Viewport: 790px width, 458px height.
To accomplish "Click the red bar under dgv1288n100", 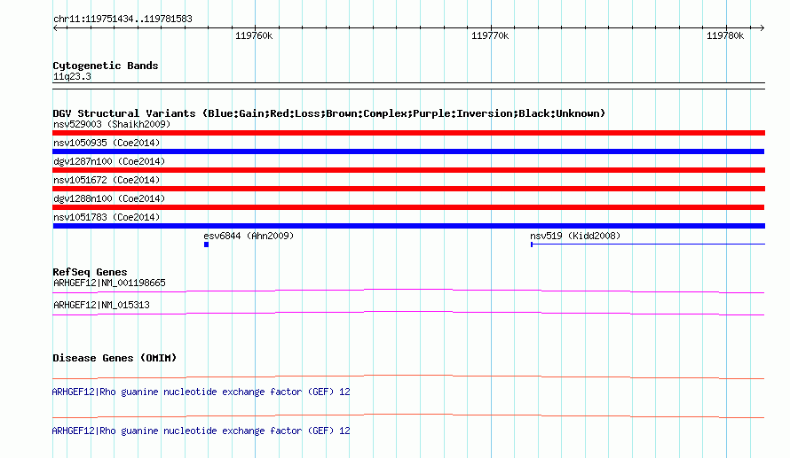I will pyautogui.click(x=408, y=207).
